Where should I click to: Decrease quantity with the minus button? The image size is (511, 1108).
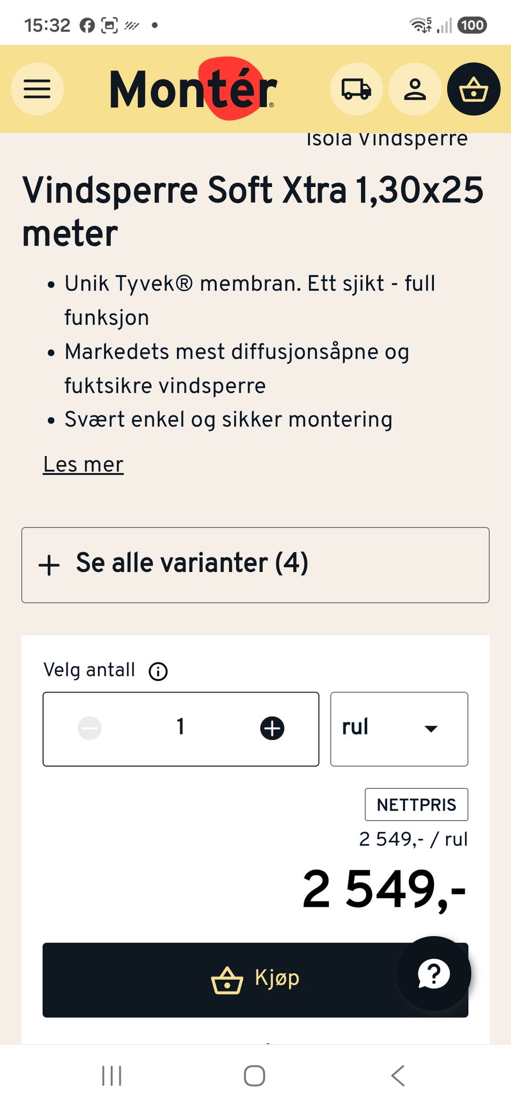click(x=89, y=728)
